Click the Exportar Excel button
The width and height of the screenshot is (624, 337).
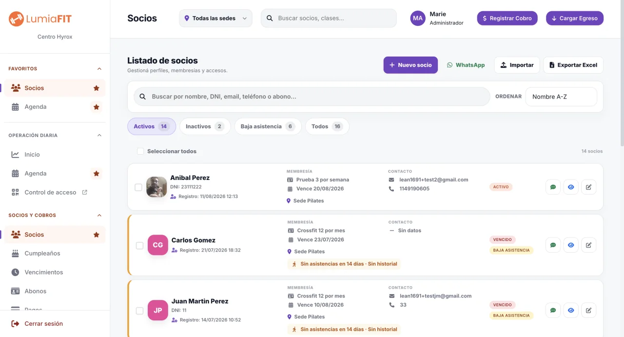pyautogui.click(x=573, y=65)
